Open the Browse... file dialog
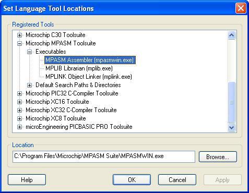This screenshot has height=193, width=249. (x=218, y=157)
